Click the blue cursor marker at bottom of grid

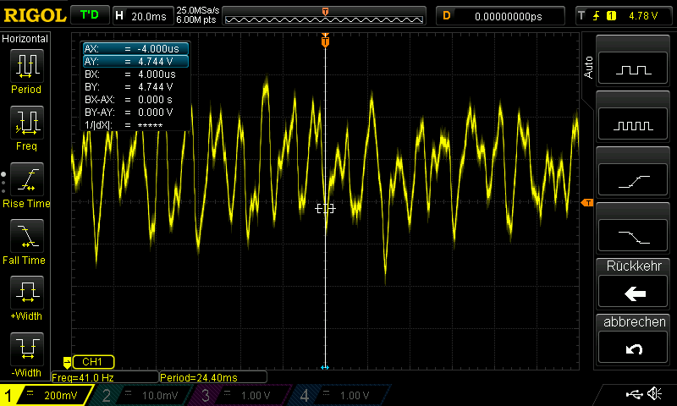[x=325, y=368]
